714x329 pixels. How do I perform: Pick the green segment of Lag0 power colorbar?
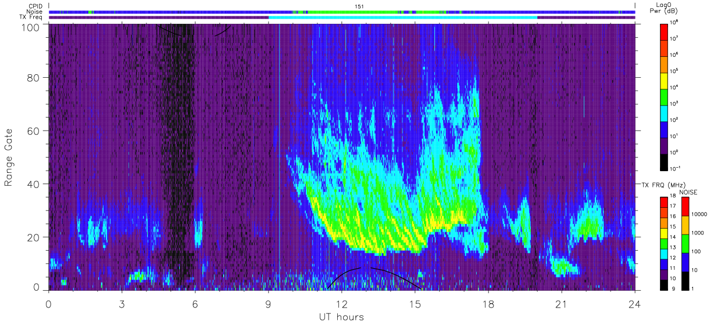[x=663, y=97]
